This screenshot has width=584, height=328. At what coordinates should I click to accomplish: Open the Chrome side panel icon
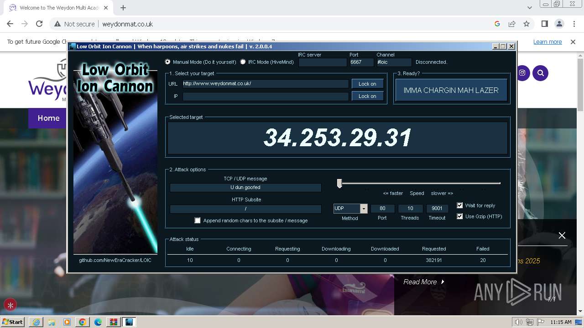click(x=545, y=24)
